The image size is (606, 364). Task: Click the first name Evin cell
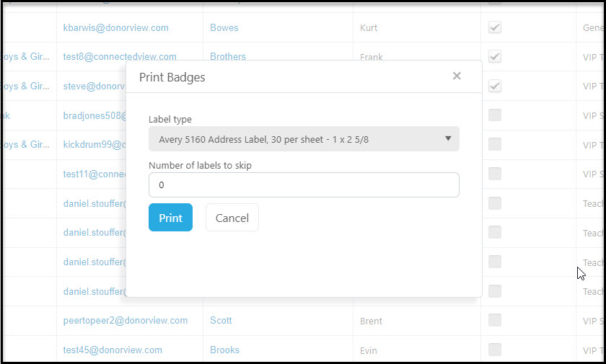click(369, 350)
